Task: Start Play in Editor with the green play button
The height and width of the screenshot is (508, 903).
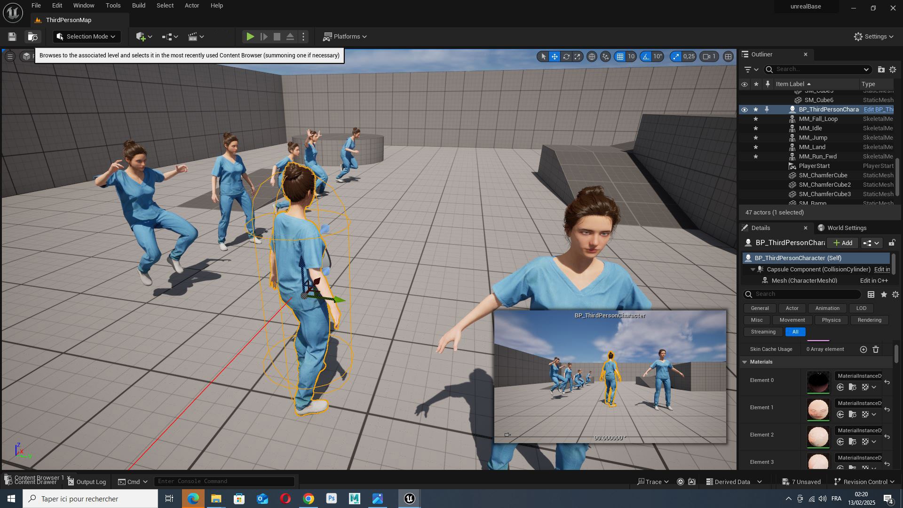Action: (x=250, y=37)
